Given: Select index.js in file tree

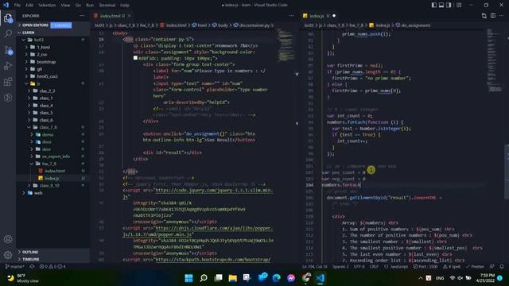Looking at the screenshot, I should click(x=52, y=178).
